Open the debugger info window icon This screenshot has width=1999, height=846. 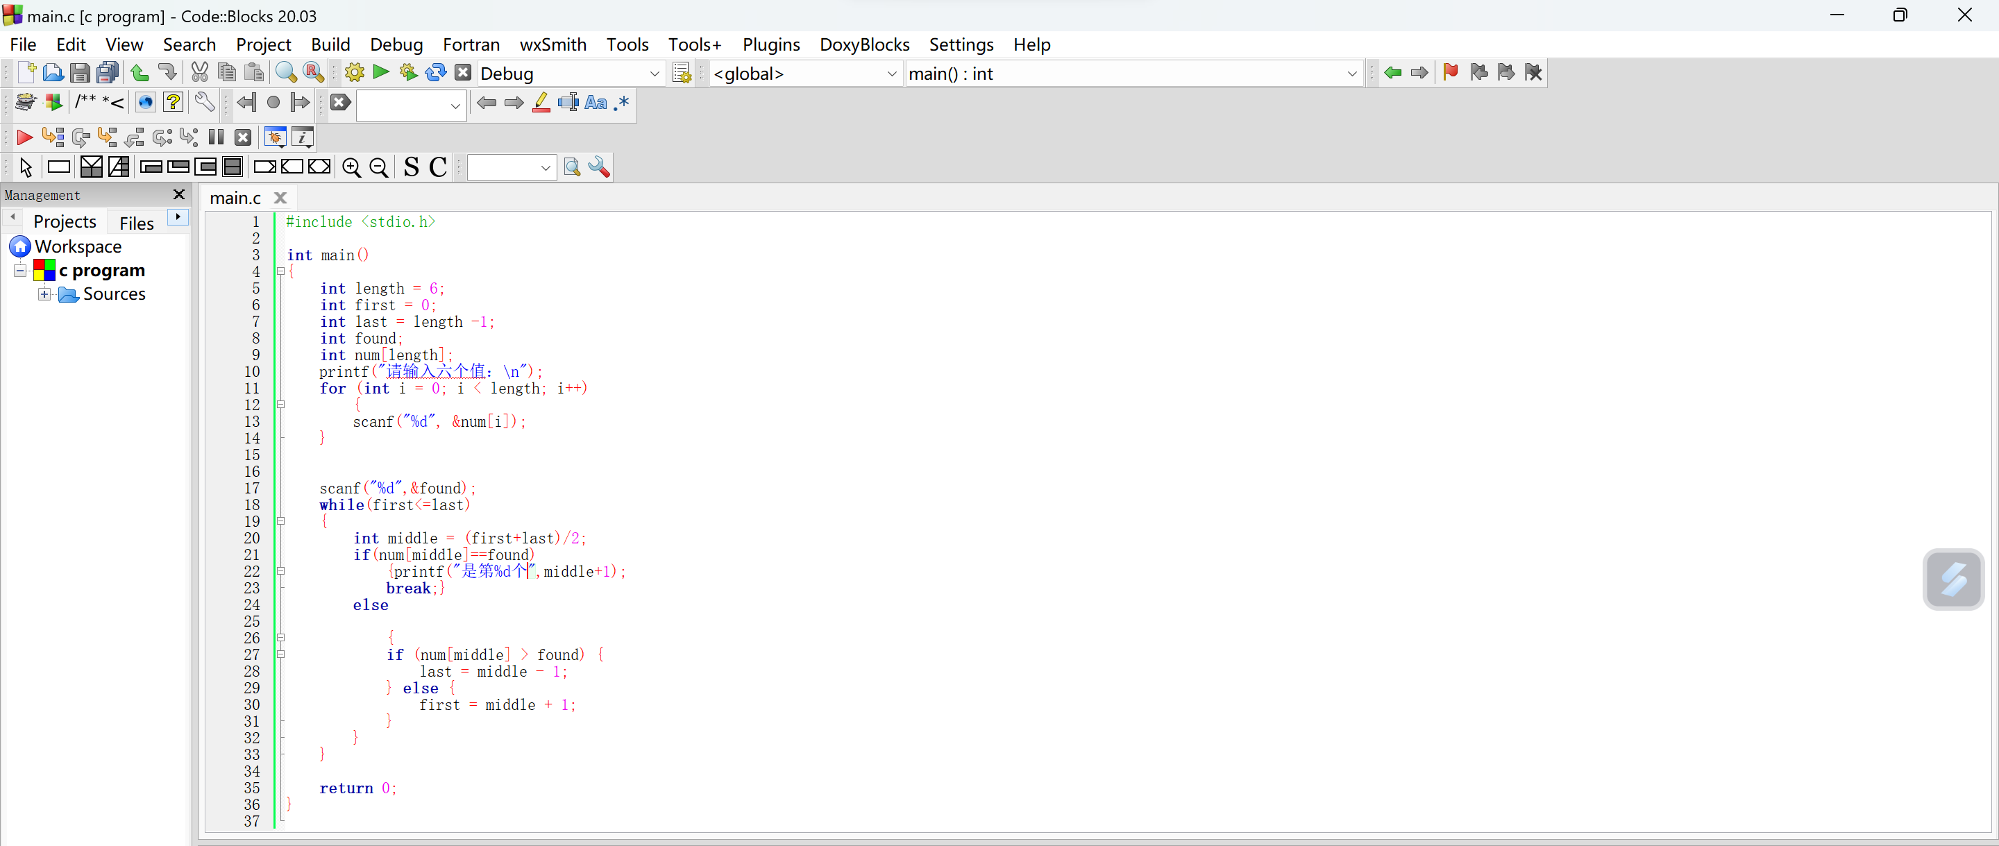(303, 137)
